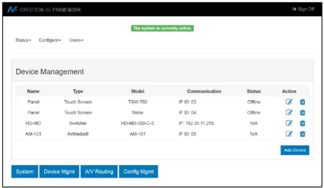
Task: Click the Device Management heading
Action: point(50,72)
